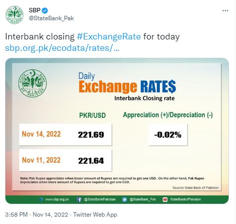Click the globe icon beside www.sbp.org.pk
Screen dimensions: 236x224
pyautogui.click(x=41, y=199)
